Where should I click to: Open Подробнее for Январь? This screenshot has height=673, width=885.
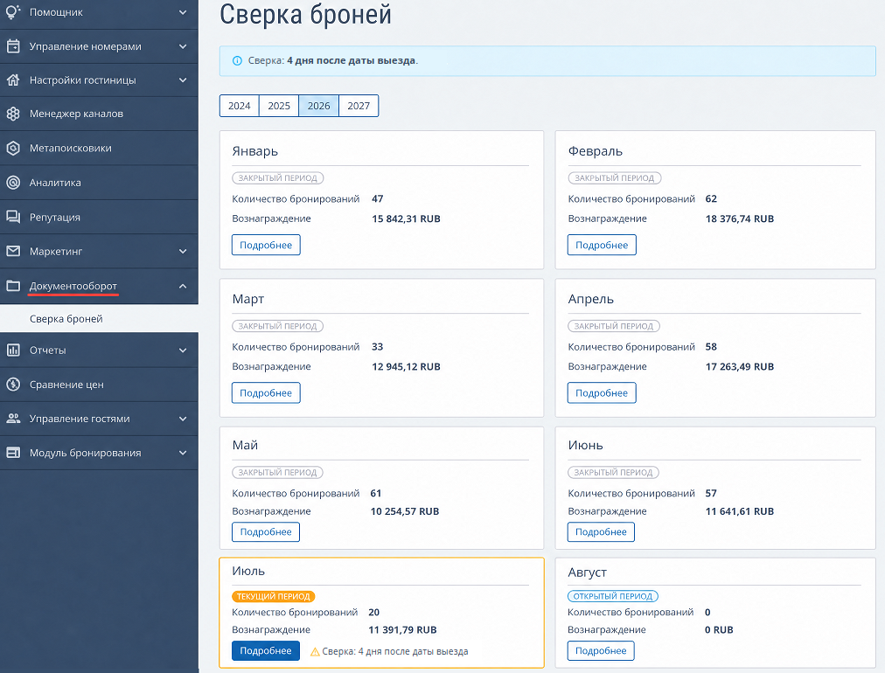pos(266,245)
